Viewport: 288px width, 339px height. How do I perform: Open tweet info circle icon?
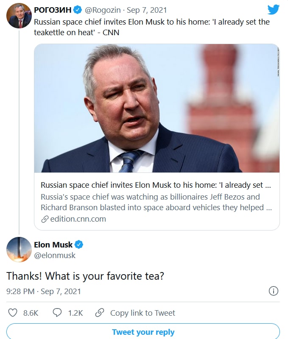pos(274,291)
